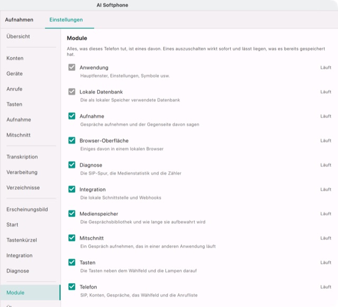This screenshot has width=338, height=307.
Task: Uncheck the Telefon module
Action: click(72, 287)
